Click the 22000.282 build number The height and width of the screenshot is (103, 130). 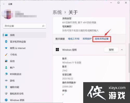(x=67, y=87)
